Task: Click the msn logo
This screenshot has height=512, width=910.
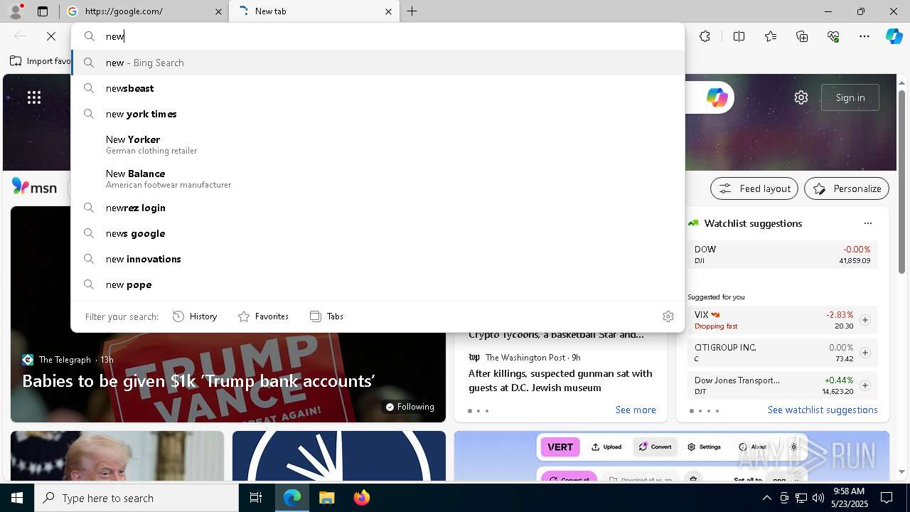Action: point(34,187)
